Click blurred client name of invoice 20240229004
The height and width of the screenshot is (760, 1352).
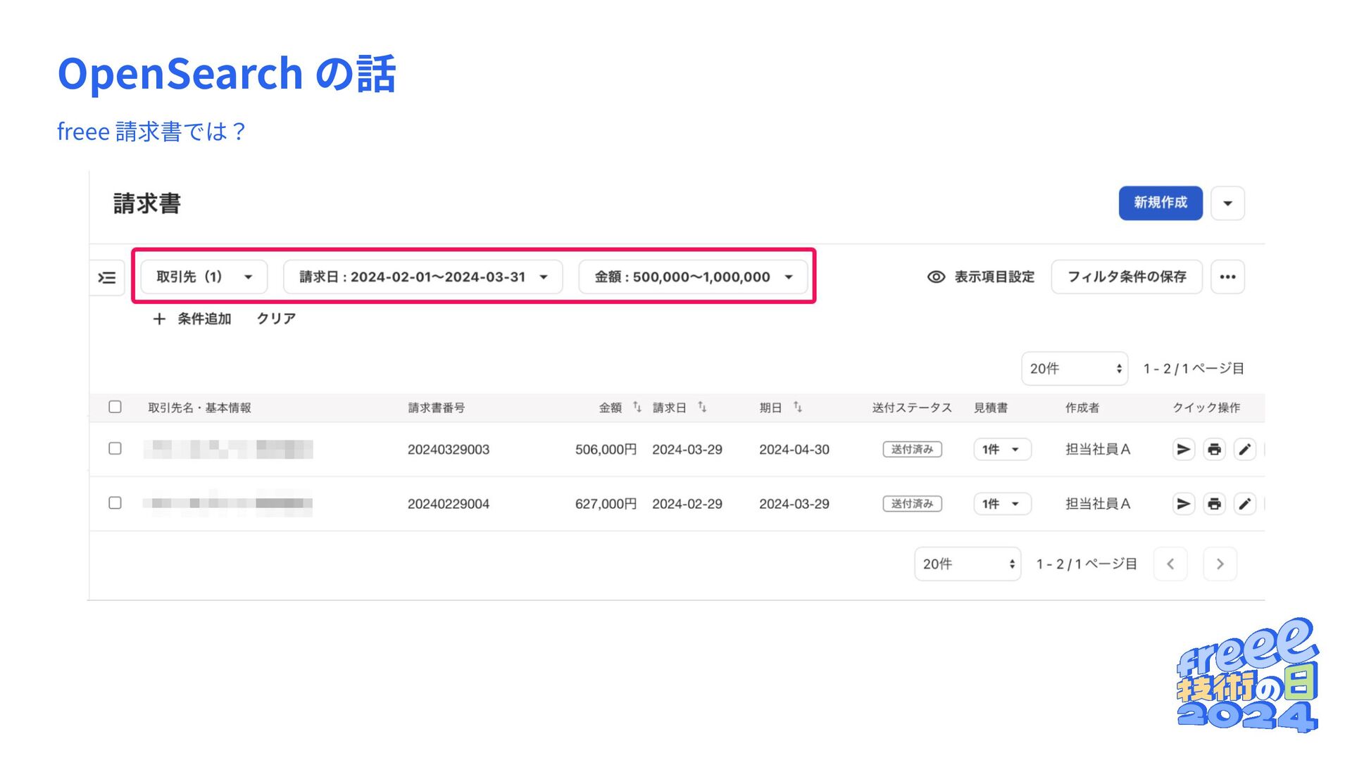pos(228,503)
